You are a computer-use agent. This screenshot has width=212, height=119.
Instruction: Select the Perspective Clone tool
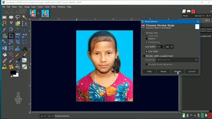[17, 67]
